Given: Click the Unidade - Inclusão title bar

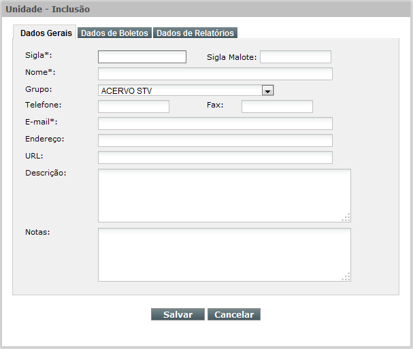Looking at the screenshot, I should coord(206,9).
